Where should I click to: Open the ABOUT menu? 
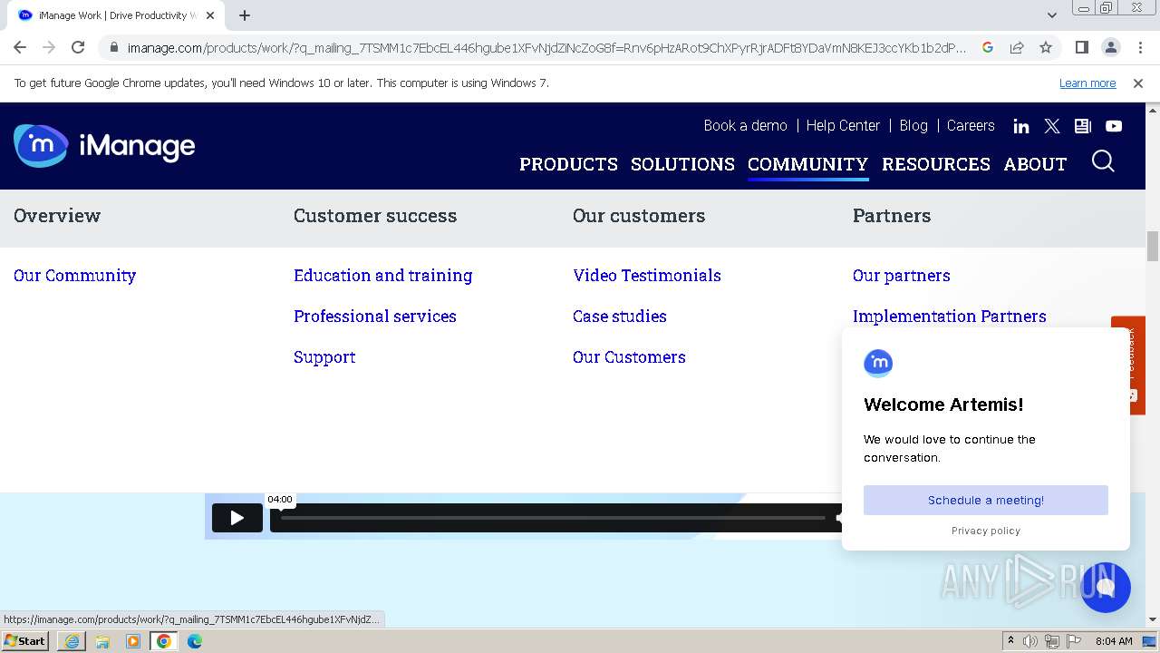point(1035,164)
